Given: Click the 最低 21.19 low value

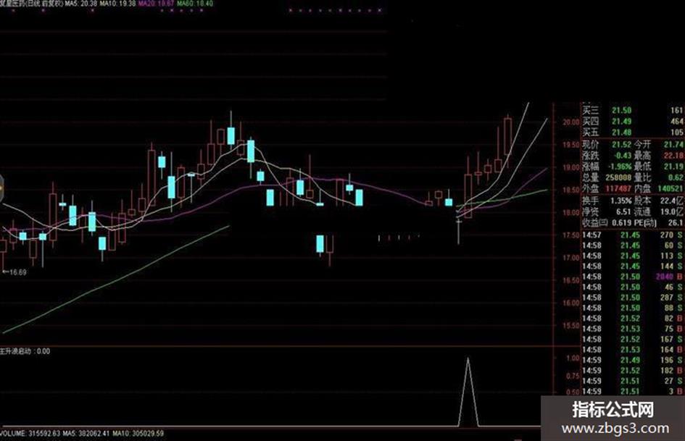Looking at the screenshot, I should coord(659,167).
